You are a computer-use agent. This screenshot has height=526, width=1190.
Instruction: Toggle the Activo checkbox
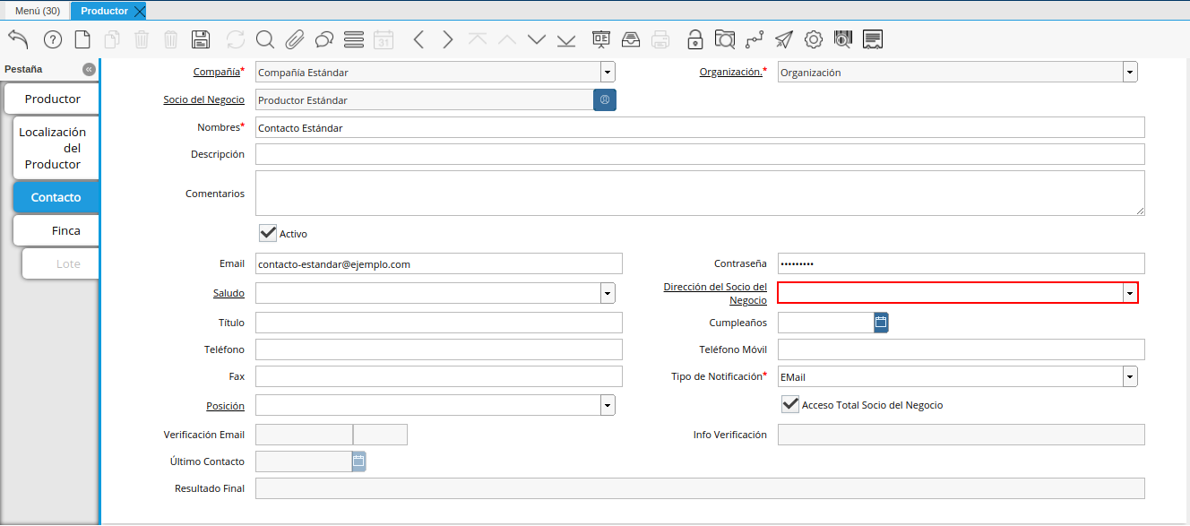[x=268, y=233]
